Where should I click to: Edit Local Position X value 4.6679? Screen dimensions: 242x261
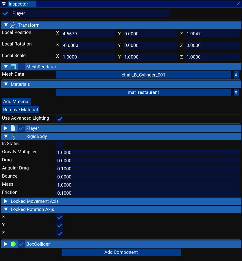(88, 34)
